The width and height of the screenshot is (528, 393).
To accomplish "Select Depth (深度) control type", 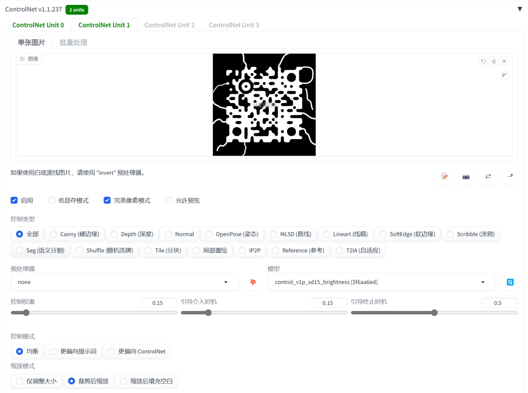I will pos(132,234).
